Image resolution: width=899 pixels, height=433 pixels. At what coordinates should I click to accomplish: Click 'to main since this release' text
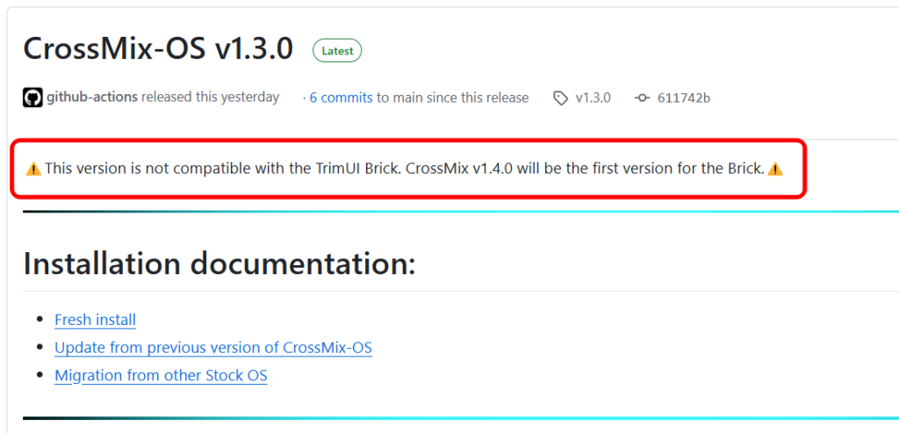click(452, 97)
